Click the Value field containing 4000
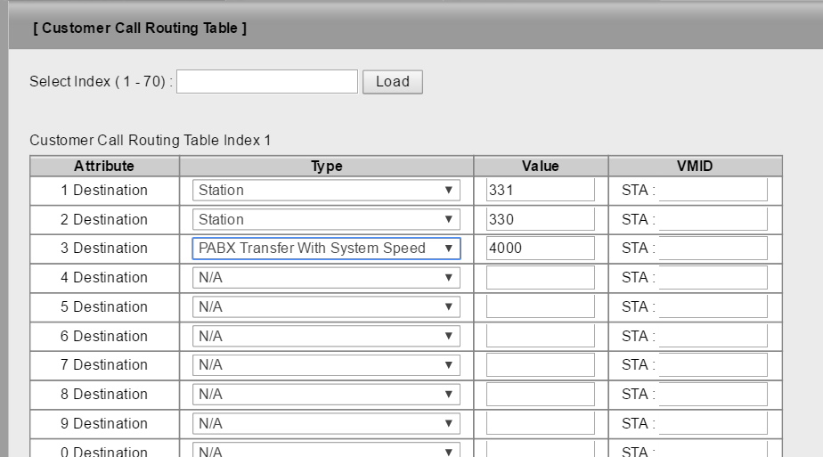This screenshot has width=823, height=457. 540,249
